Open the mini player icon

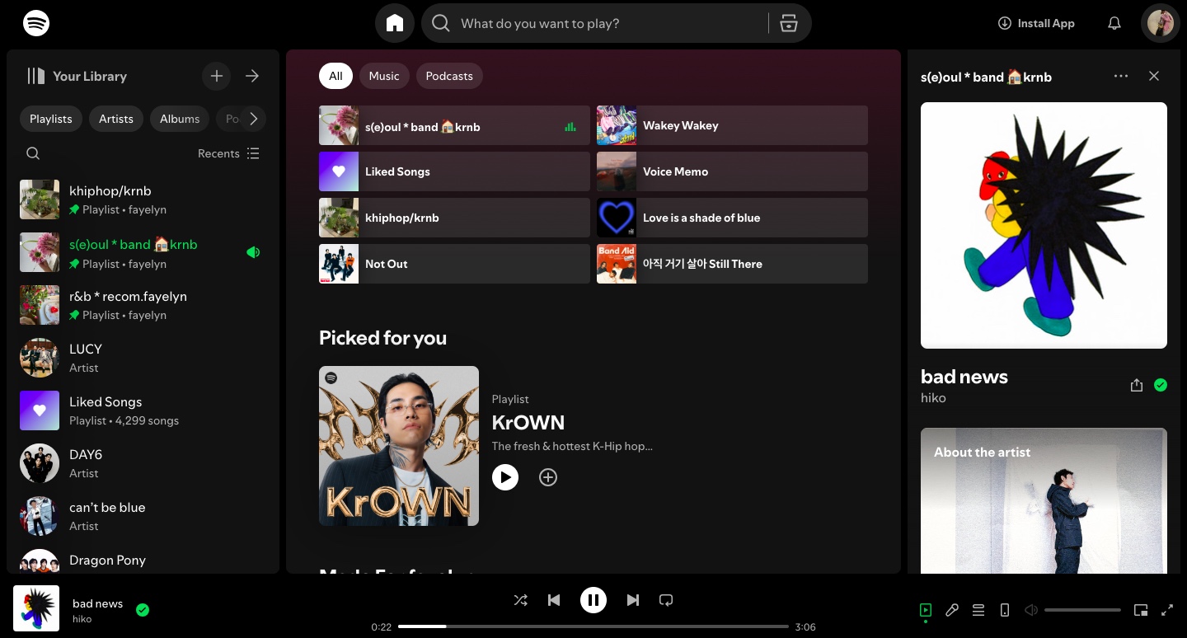click(x=1141, y=610)
